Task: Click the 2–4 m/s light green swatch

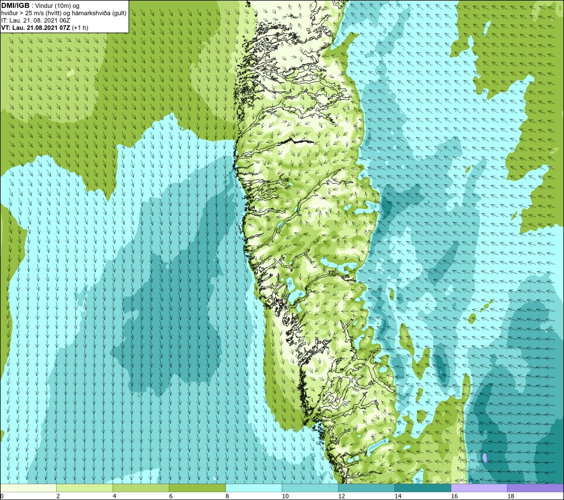Action: pyautogui.click(x=85, y=488)
